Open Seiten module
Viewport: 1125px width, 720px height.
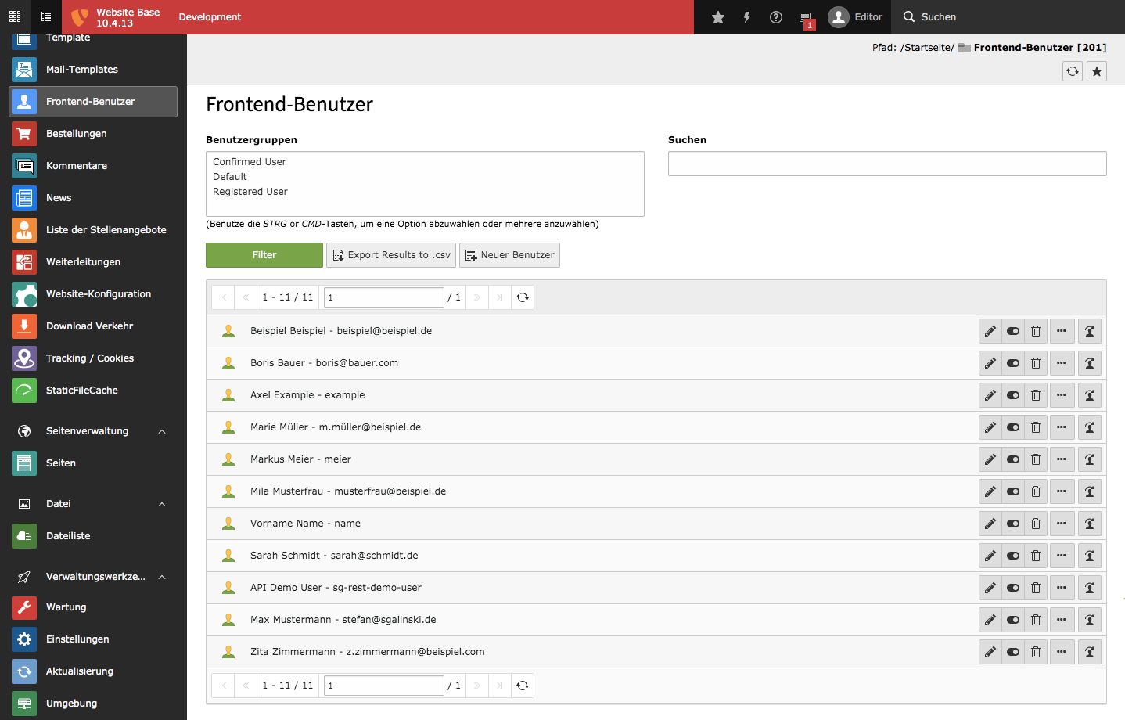pyautogui.click(x=93, y=463)
